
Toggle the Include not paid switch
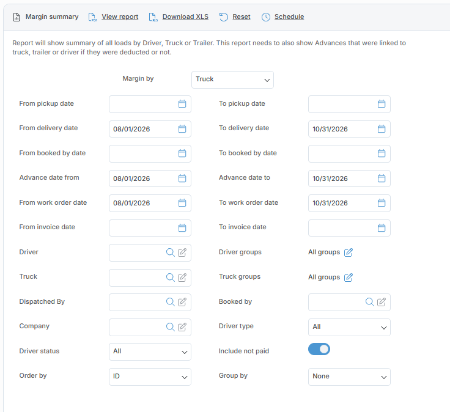(x=319, y=349)
